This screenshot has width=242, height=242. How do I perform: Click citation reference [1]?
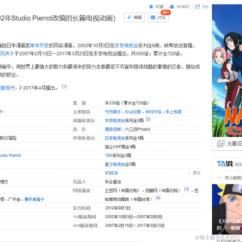tap(65, 87)
